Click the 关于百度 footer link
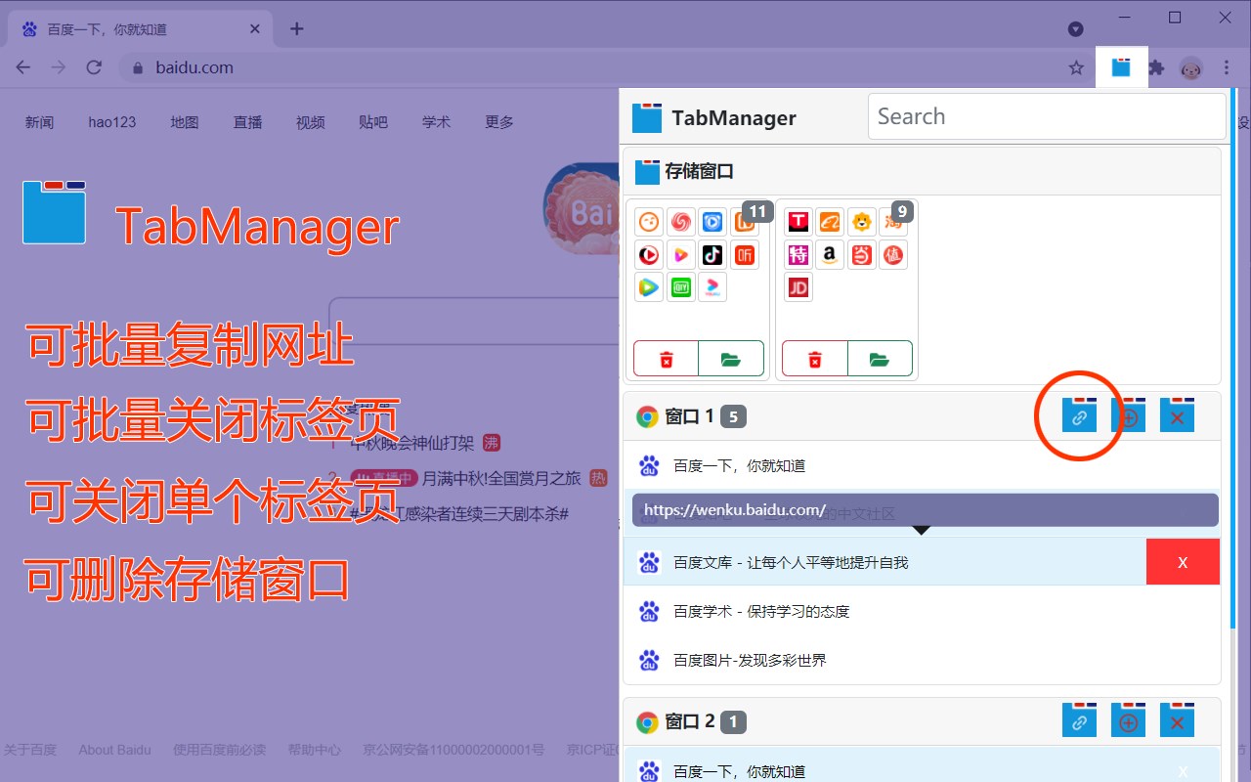1251x782 pixels. [x=30, y=750]
